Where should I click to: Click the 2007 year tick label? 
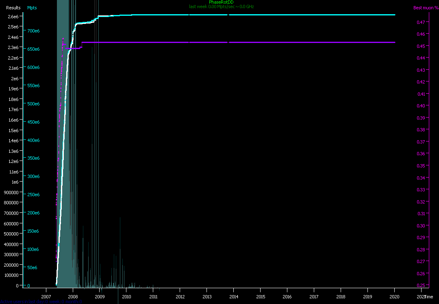[46, 297]
